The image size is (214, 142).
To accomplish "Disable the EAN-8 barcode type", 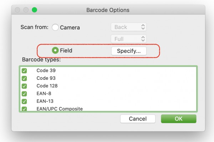I will tap(24, 94).
